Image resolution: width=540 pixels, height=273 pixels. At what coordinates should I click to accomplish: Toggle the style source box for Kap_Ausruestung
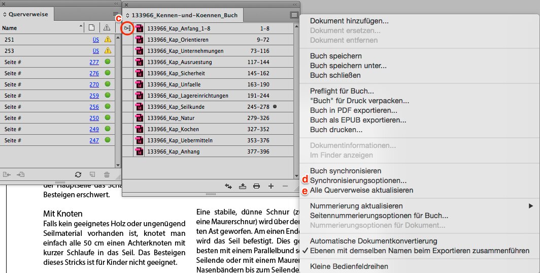pyautogui.click(x=127, y=62)
